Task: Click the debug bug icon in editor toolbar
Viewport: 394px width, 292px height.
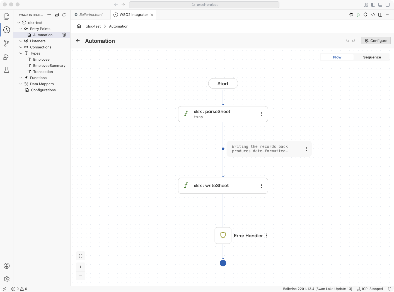Action: 366,15
